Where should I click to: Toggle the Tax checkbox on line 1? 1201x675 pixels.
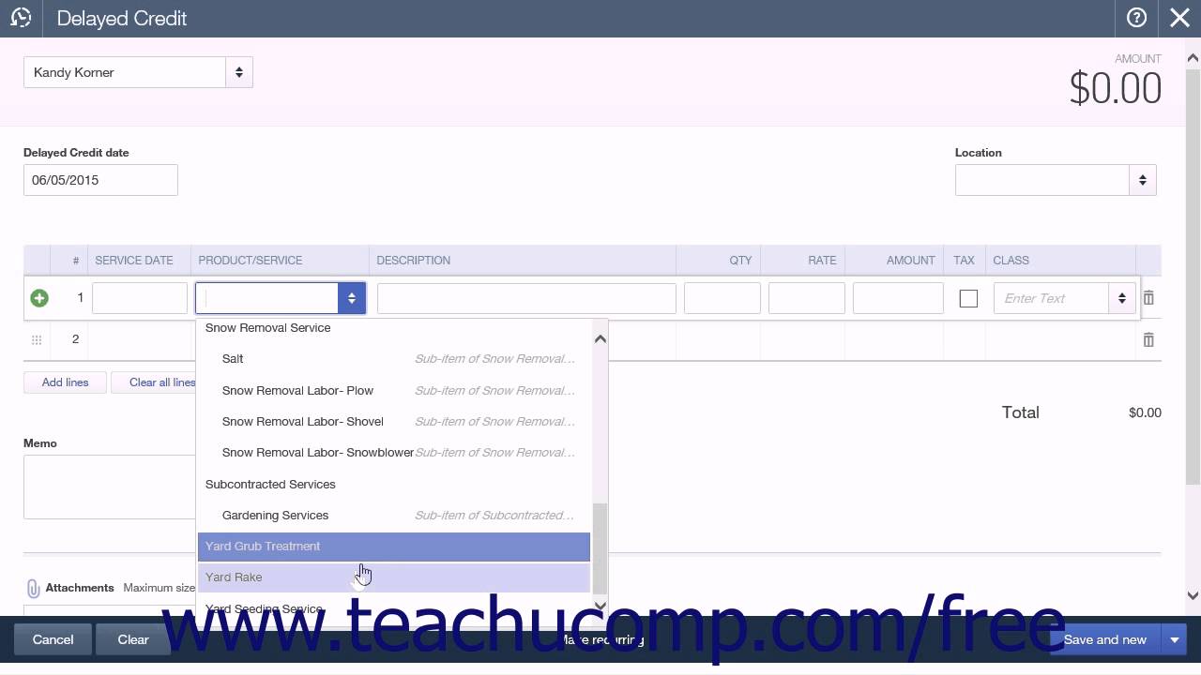pos(968,298)
